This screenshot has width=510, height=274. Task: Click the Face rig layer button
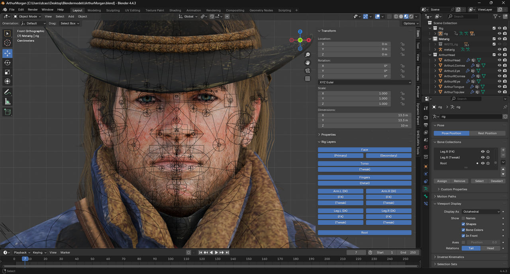click(x=365, y=150)
